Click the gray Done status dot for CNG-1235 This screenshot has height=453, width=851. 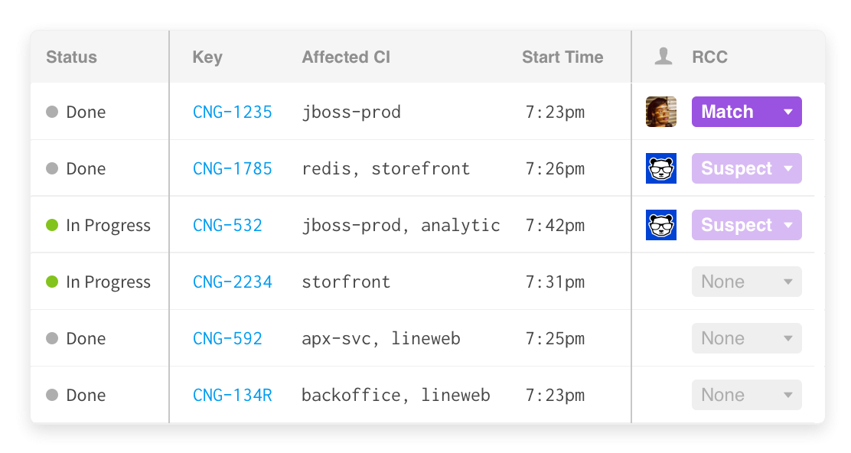[52, 112]
